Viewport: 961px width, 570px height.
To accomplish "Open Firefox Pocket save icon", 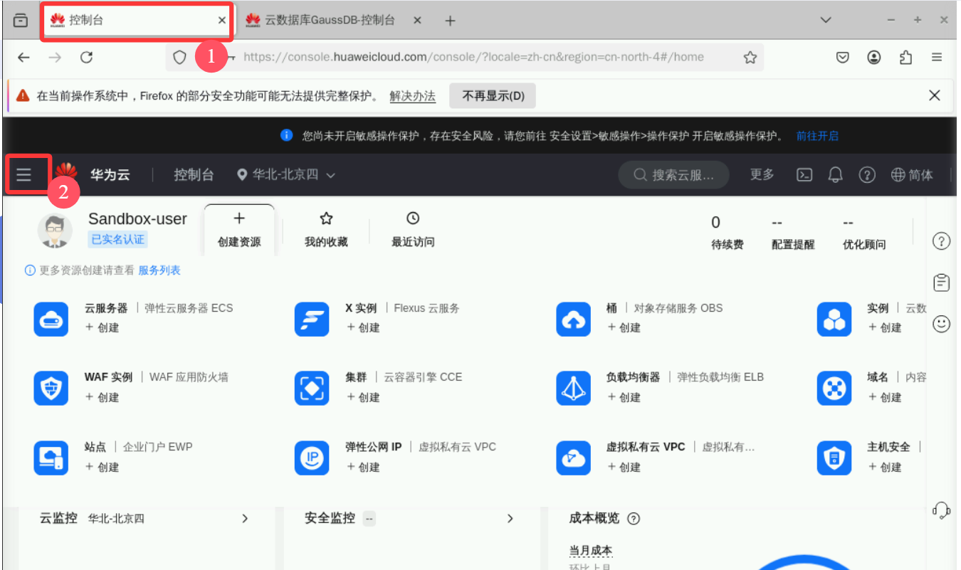I will [x=842, y=58].
